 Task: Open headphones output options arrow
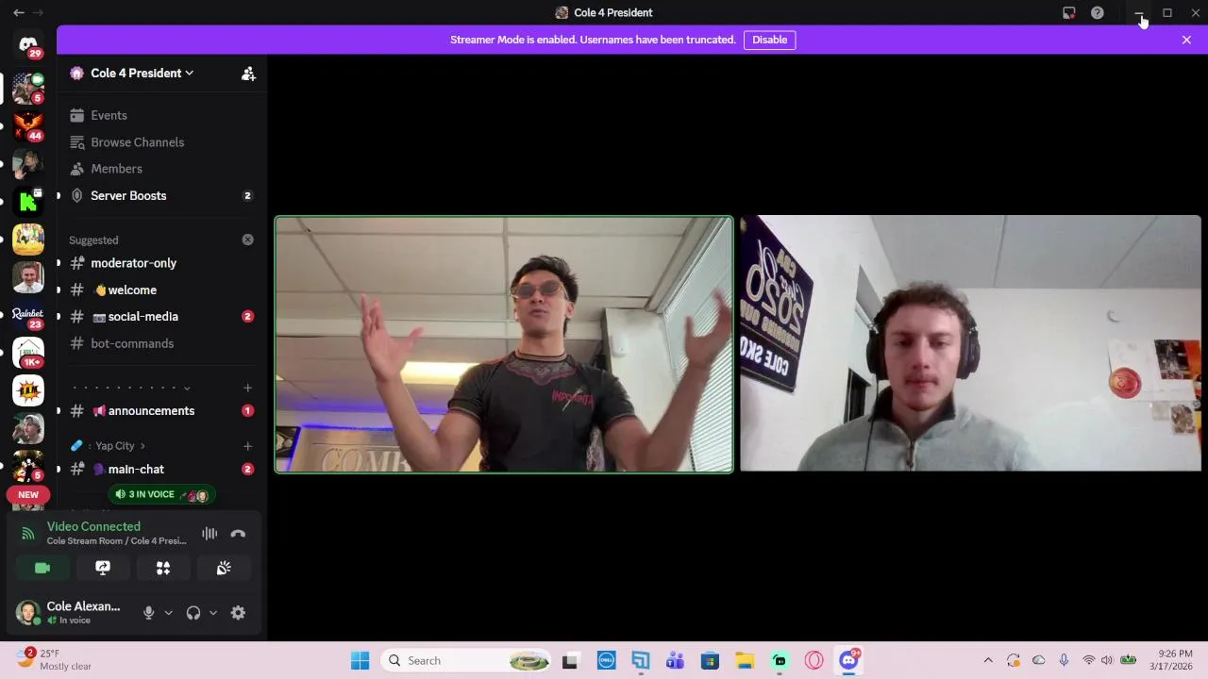tap(213, 613)
